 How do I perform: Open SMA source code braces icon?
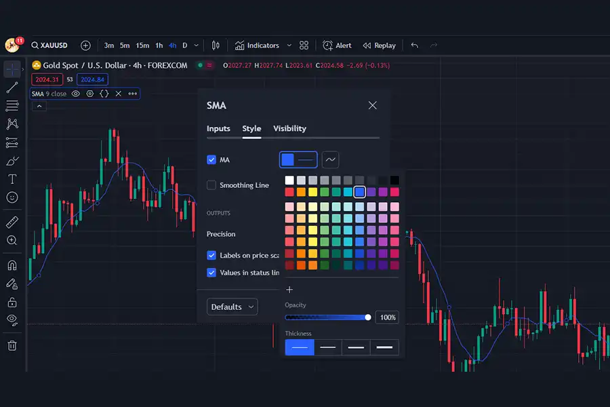(x=104, y=94)
